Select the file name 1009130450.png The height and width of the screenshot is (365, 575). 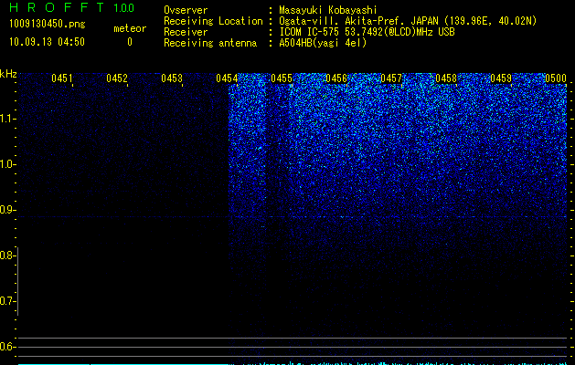tap(48, 25)
